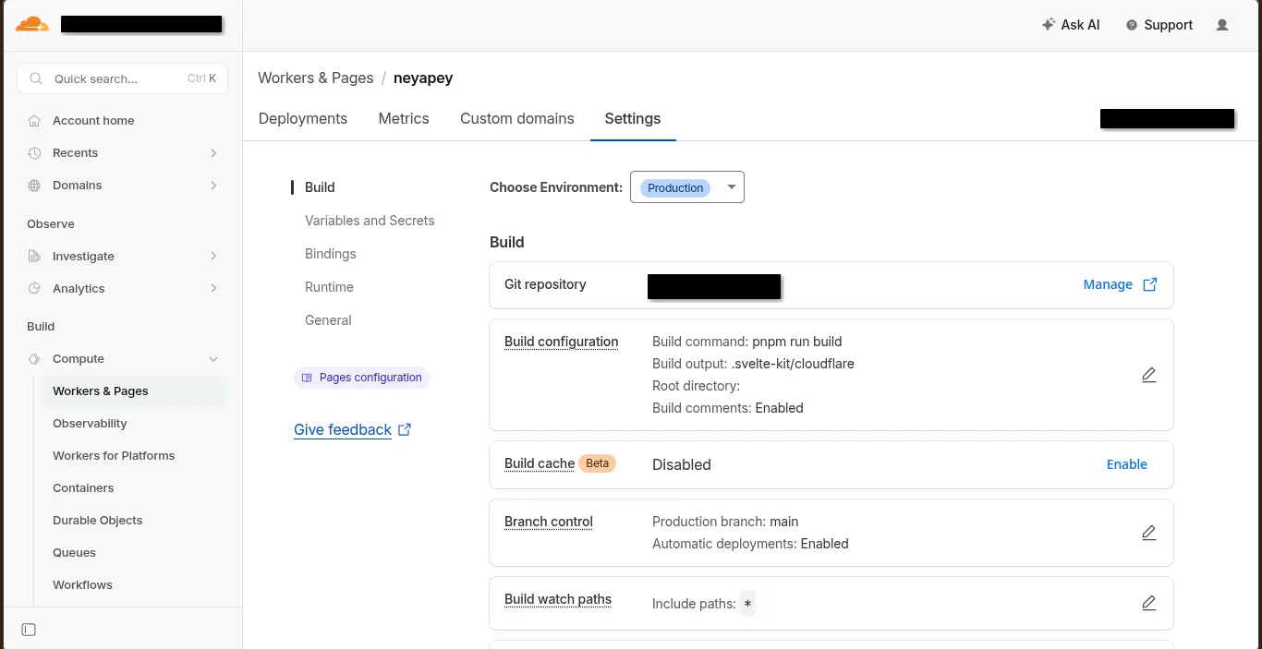Click the Domains globe icon
The image size is (1262, 649).
click(34, 186)
